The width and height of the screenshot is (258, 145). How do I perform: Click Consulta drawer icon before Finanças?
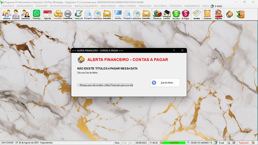point(146,15)
